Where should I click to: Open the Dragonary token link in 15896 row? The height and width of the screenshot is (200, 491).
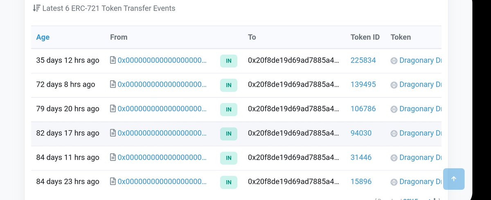[420, 182]
